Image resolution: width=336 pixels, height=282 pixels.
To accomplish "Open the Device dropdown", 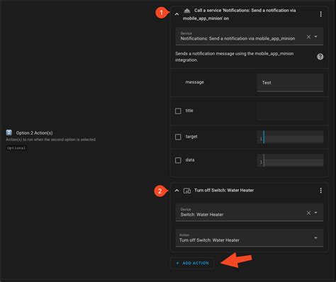I will pyautogui.click(x=316, y=213).
